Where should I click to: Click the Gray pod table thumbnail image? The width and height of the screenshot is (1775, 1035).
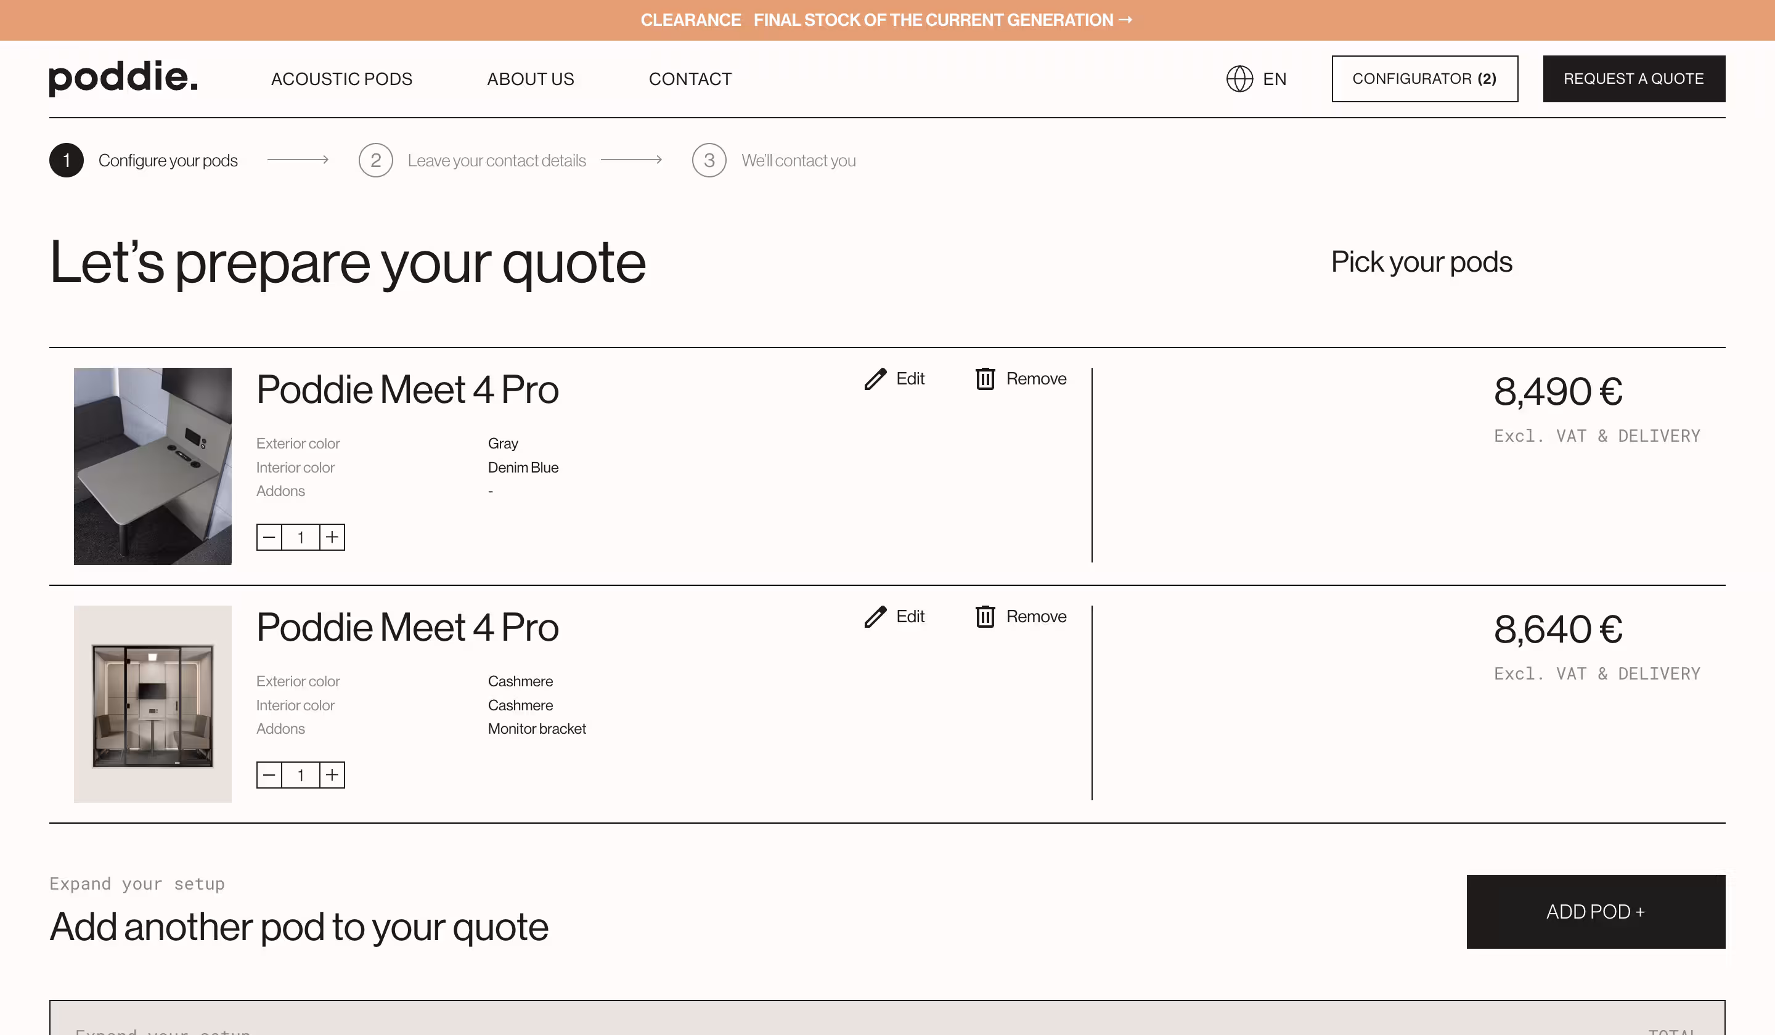pyautogui.click(x=153, y=466)
